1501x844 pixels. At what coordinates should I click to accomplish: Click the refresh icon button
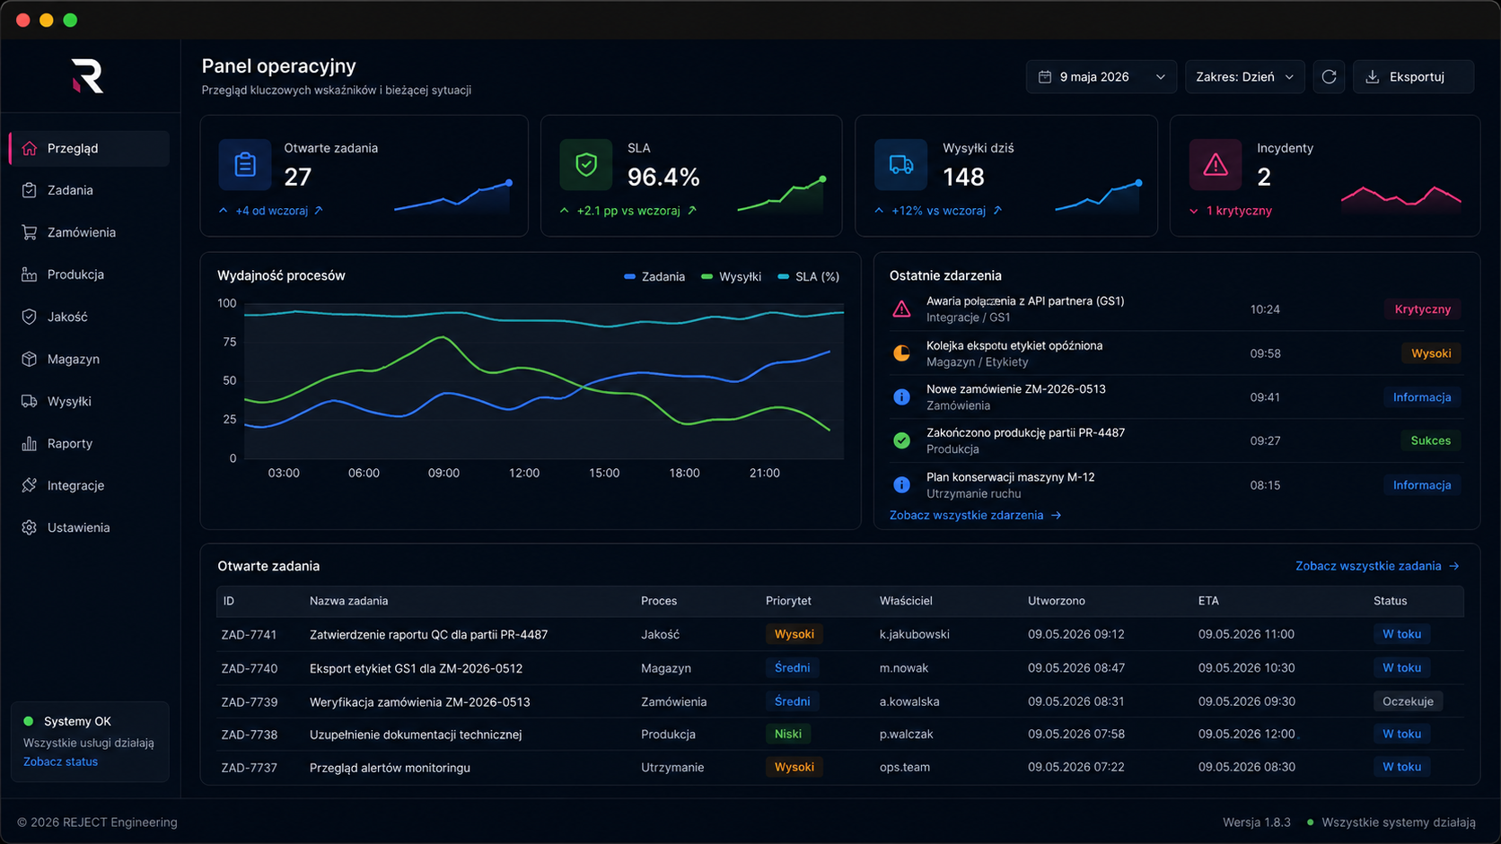click(x=1329, y=77)
